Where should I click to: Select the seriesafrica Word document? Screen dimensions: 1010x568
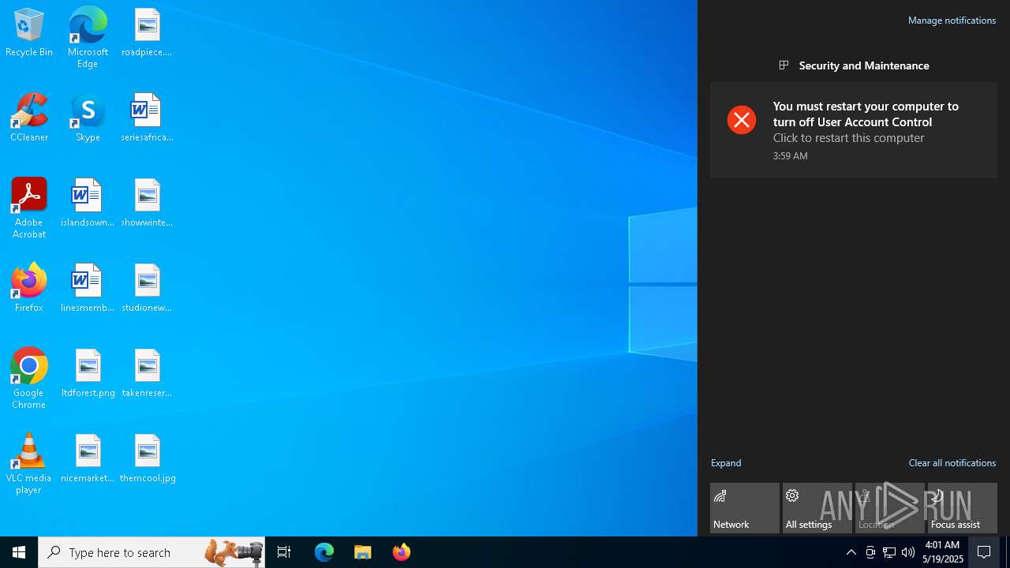tap(147, 118)
